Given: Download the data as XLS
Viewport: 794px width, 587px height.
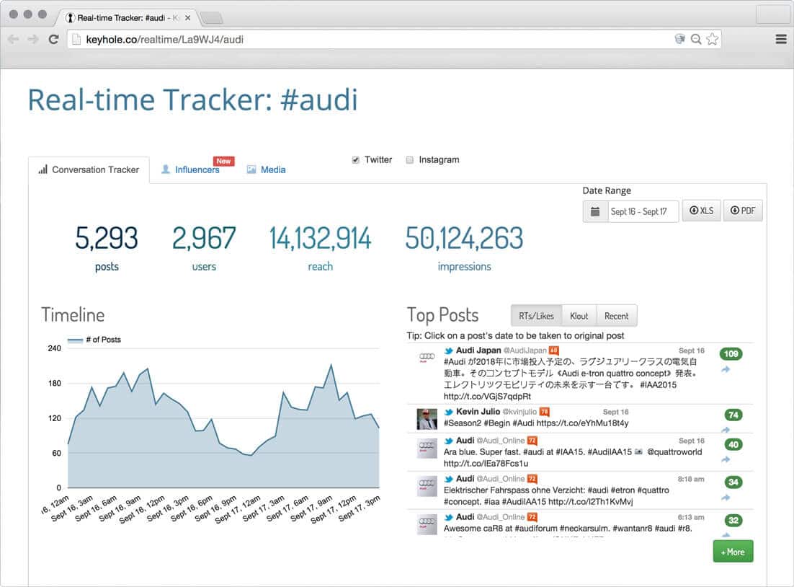Looking at the screenshot, I should point(701,211).
